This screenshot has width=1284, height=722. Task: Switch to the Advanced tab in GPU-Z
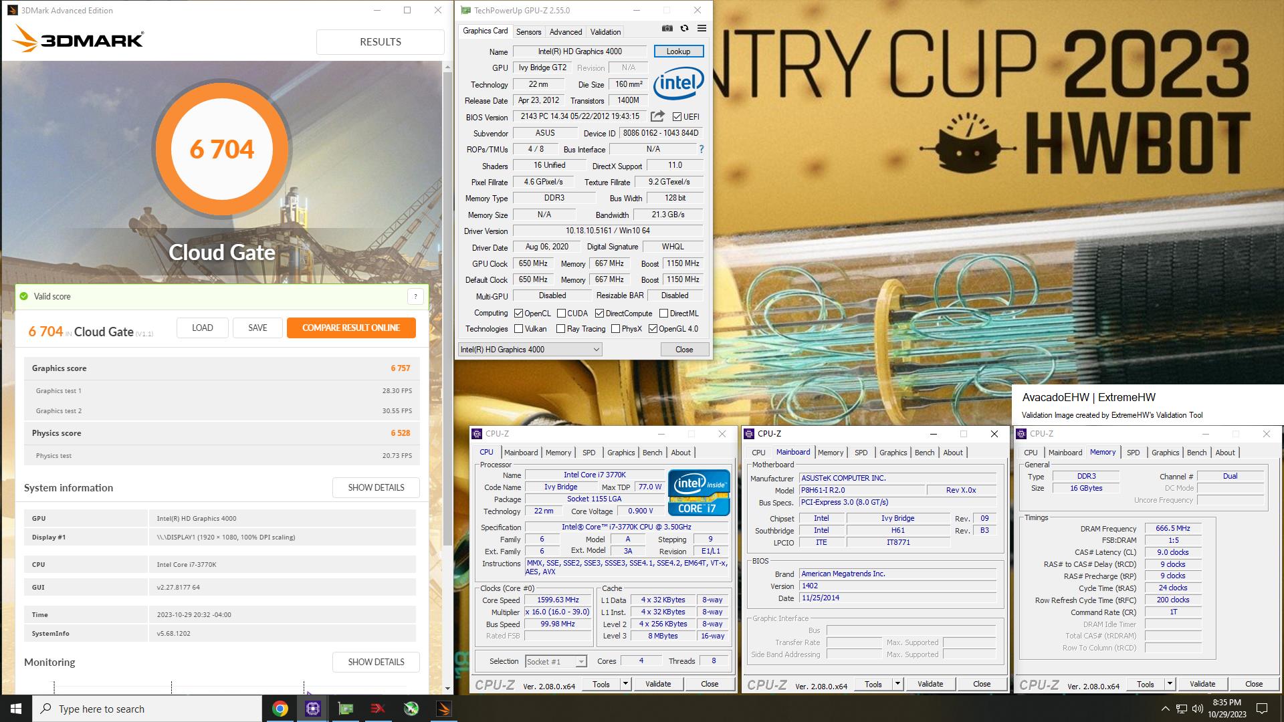click(x=566, y=32)
